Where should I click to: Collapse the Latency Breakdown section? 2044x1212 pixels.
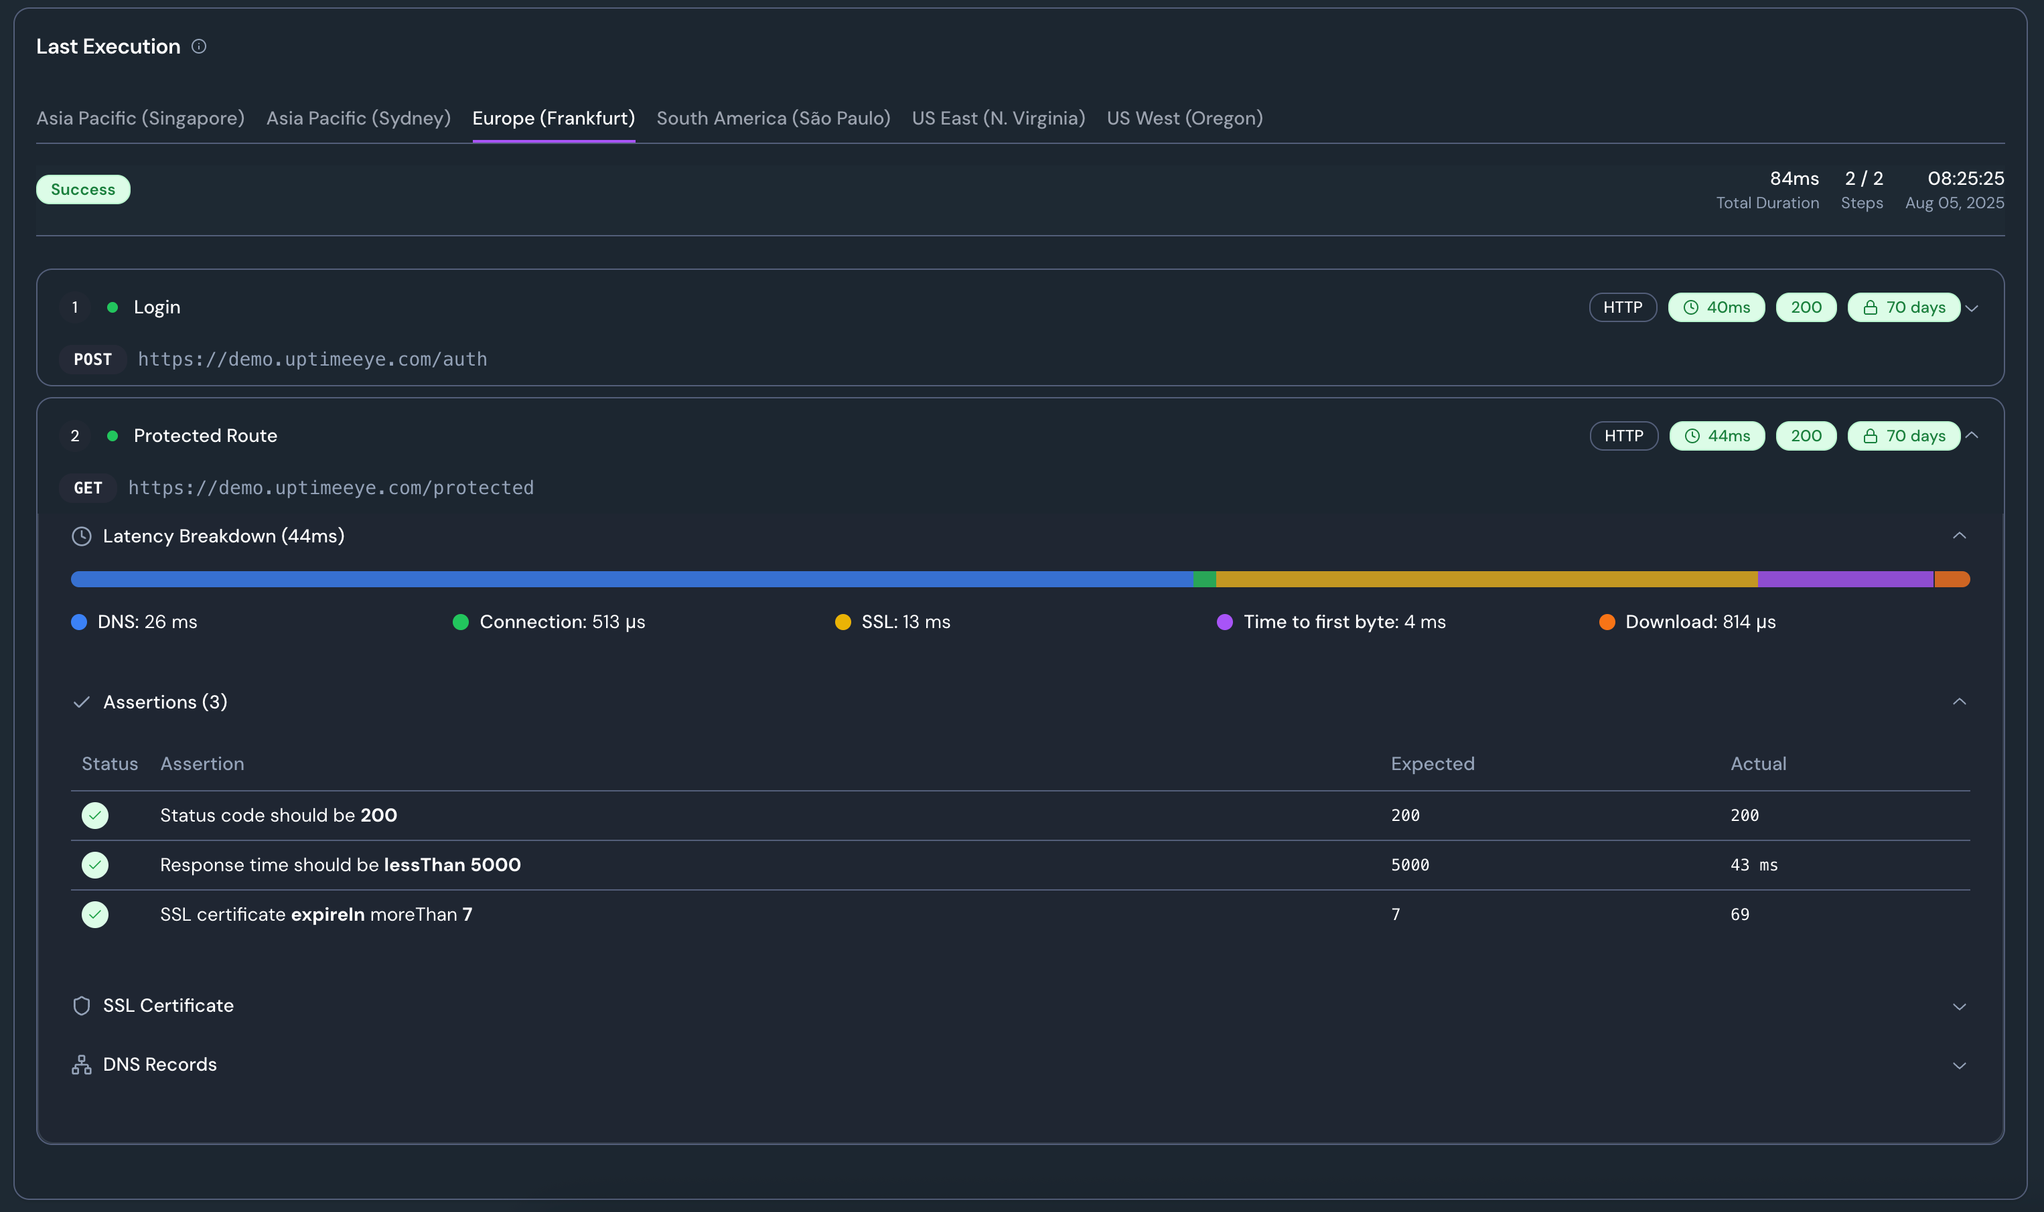(x=1959, y=536)
